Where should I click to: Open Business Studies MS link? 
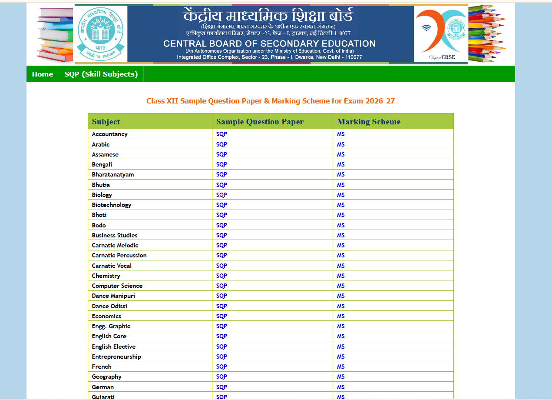point(341,235)
